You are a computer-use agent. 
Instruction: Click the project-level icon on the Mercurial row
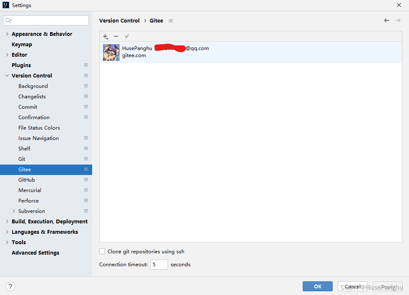click(86, 190)
